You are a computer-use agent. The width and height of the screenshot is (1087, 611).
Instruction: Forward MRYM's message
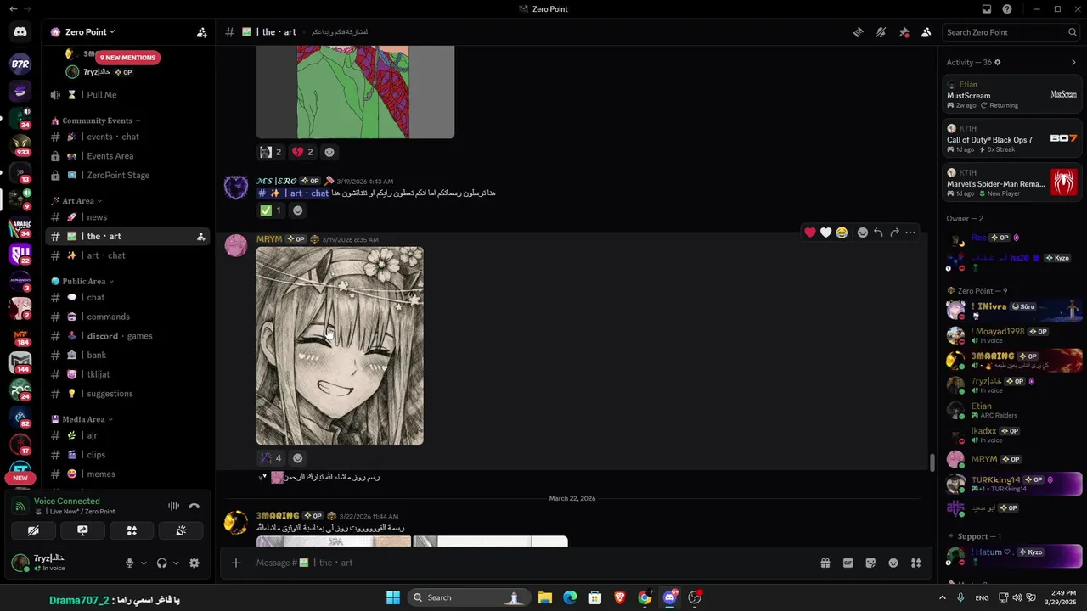[x=894, y=233]
